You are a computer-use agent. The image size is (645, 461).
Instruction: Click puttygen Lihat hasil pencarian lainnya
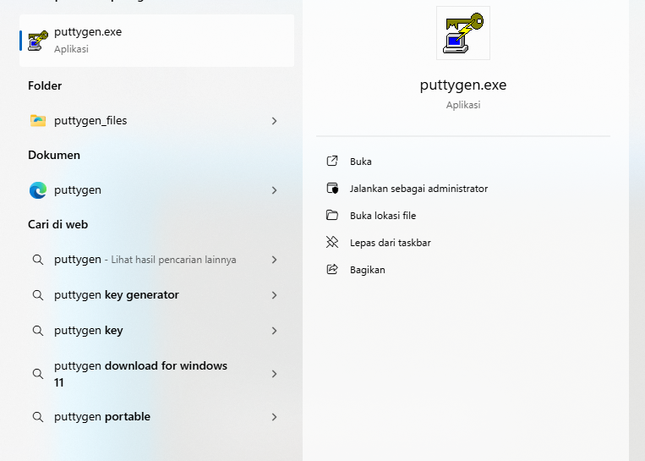pyautogui.click(x=145, y=260)
